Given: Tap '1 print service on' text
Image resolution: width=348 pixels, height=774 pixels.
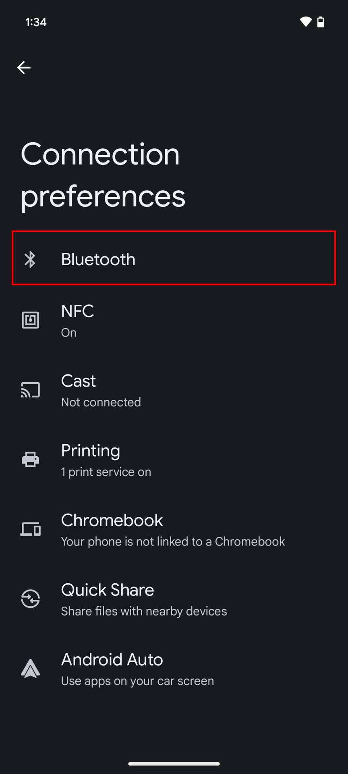Looking at the screenshot, I should click(x=106, y=472).
